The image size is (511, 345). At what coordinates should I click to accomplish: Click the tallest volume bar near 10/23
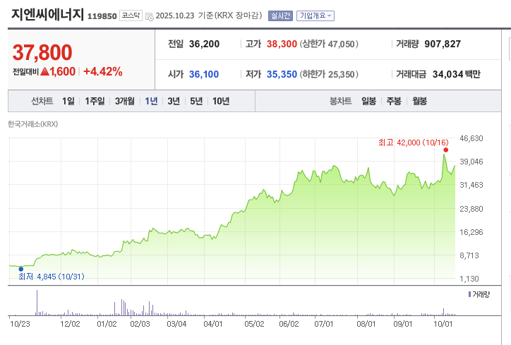click(37, 303)
